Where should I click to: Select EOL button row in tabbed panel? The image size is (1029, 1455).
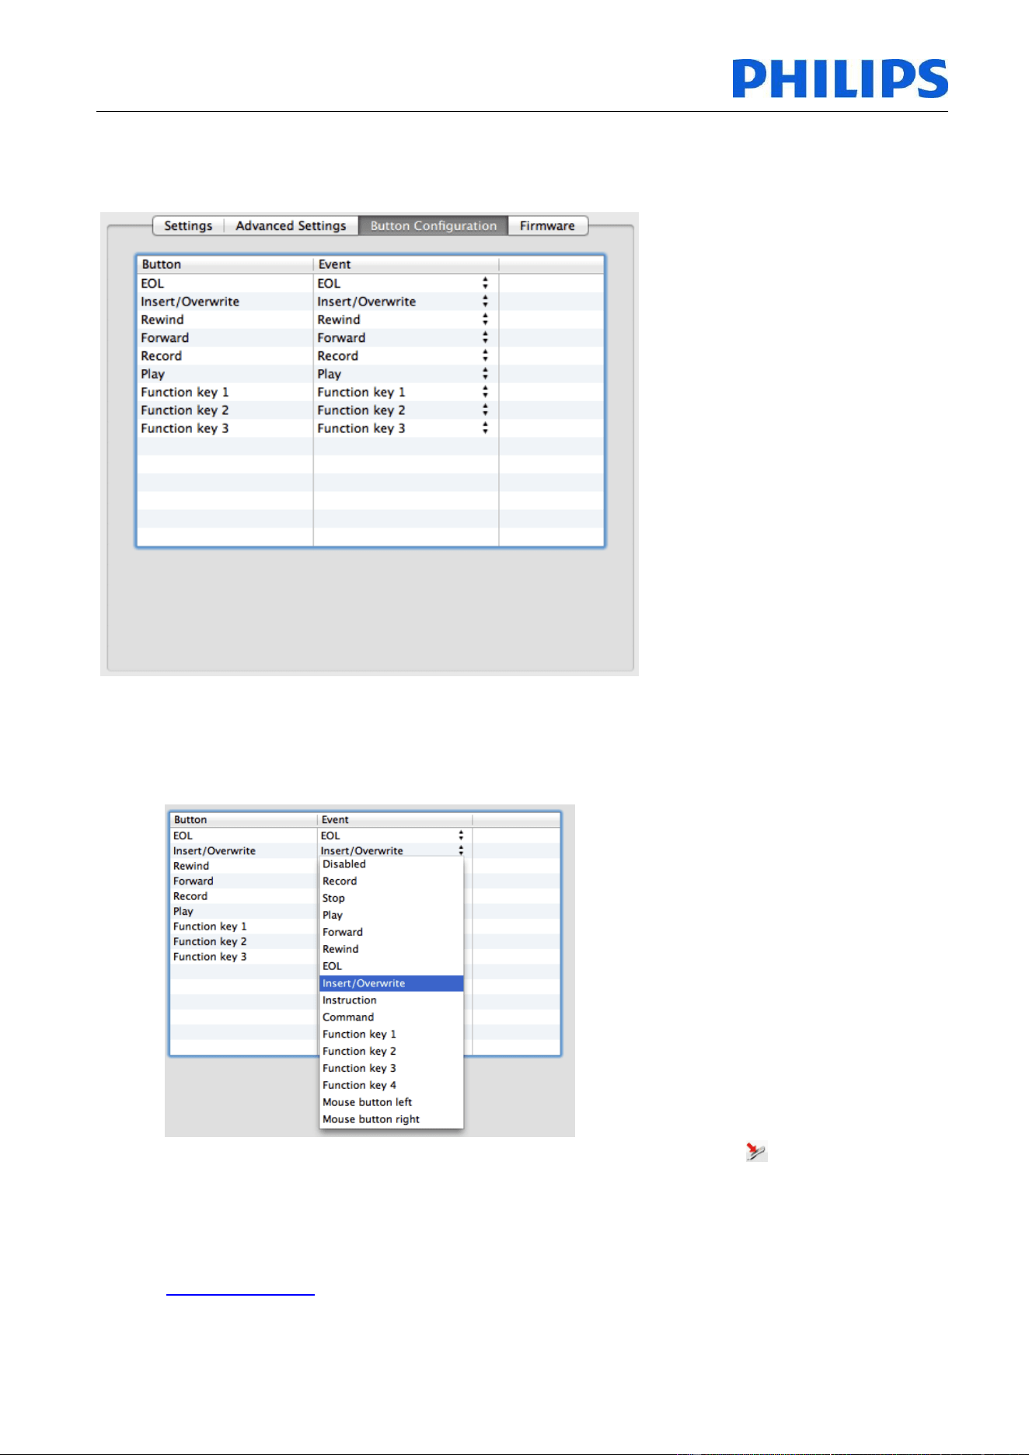(225, 283)
